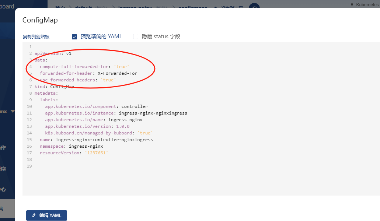This screenshot has width=380, height=221.
Task: Click 首页 in the breadcrumb
Action: click(x=60, y=7)
